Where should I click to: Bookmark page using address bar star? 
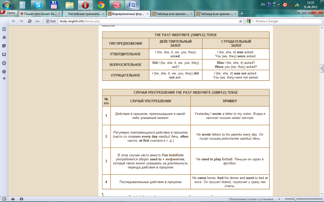pos(241,21)
